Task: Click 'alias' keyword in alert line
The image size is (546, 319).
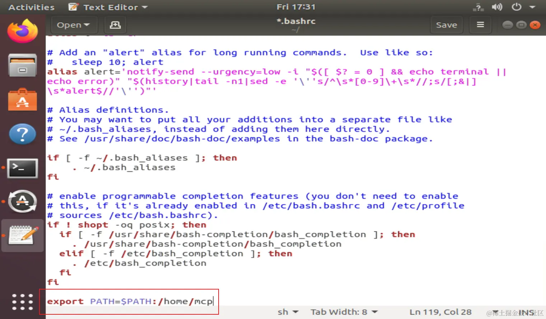Action: click(62, 72)
